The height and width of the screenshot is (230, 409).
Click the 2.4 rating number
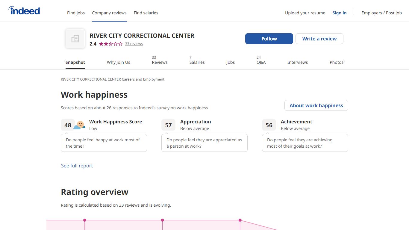coord(93,44)
